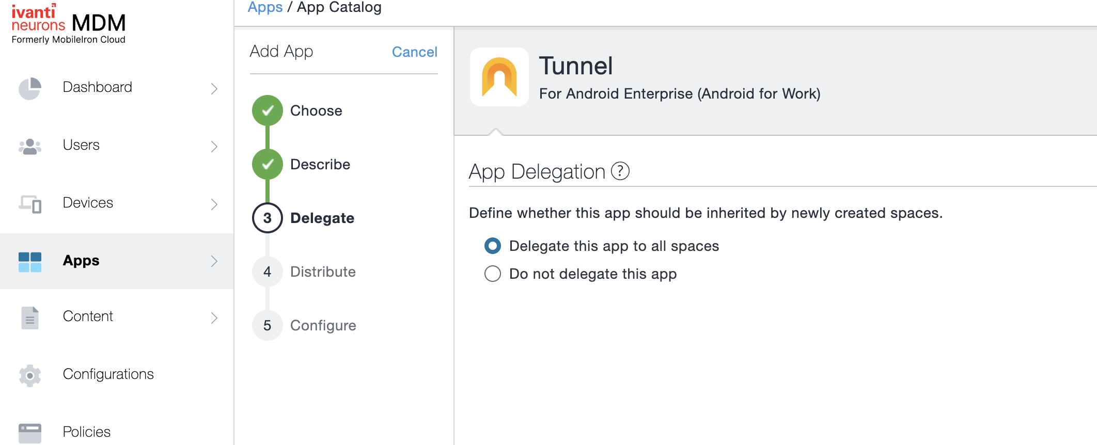Cancel the Add App wizard
The width and height of the screenshot is (1097, 445).
click(414, 52)
